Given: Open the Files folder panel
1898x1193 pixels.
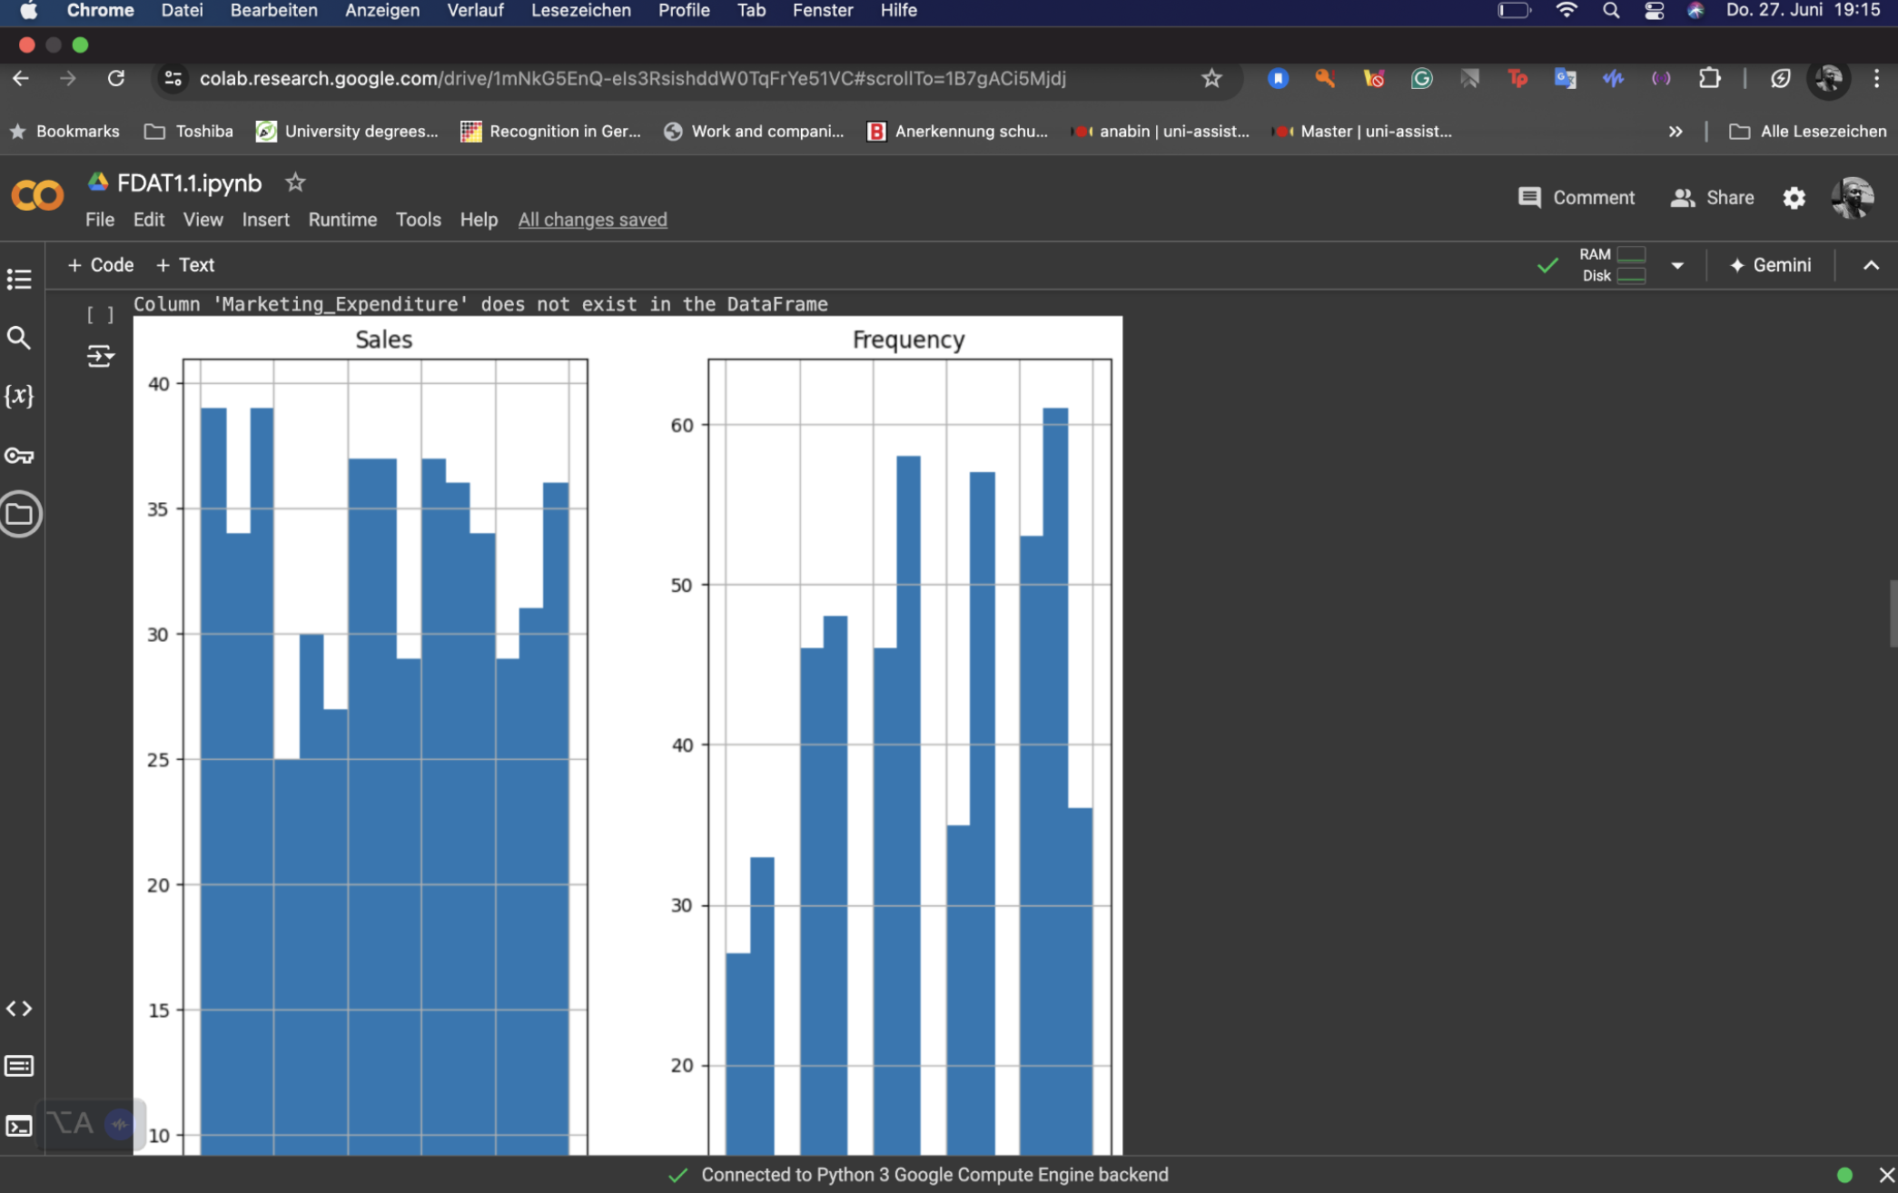Looking at the screenshot, I should (19, 515).
